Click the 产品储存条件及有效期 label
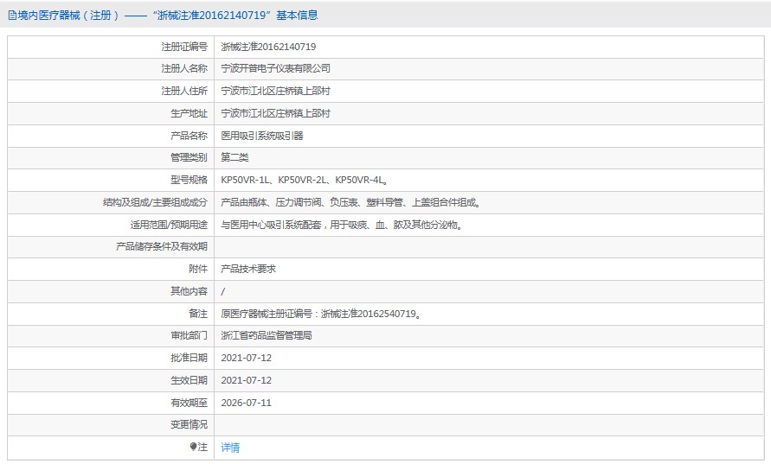771x464 pixels. coord(162,246)
